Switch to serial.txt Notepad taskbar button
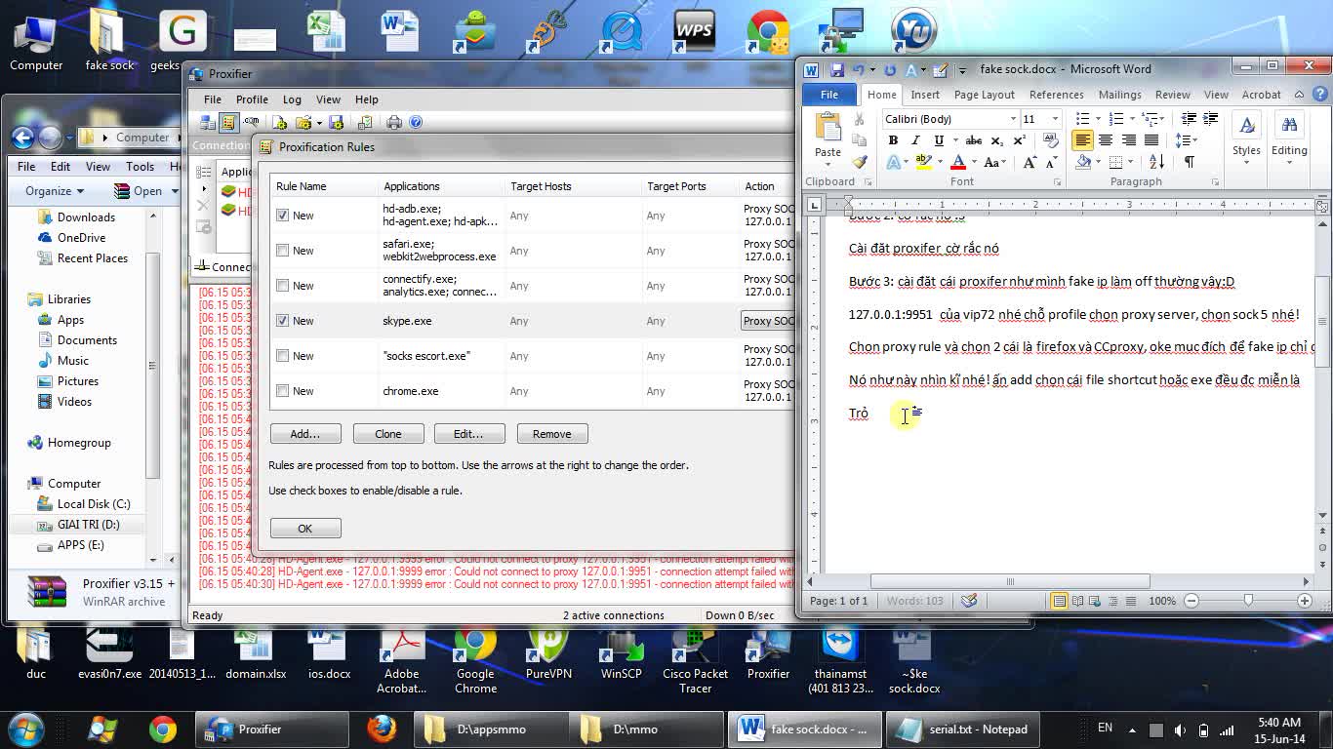Screen dimensions: 1333x749 pyautogui.click(x=962, y=729)
